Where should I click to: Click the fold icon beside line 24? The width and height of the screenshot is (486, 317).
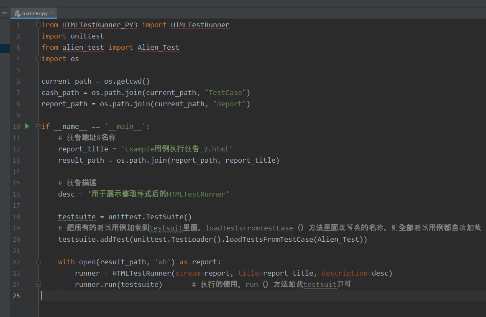[38, 284]
